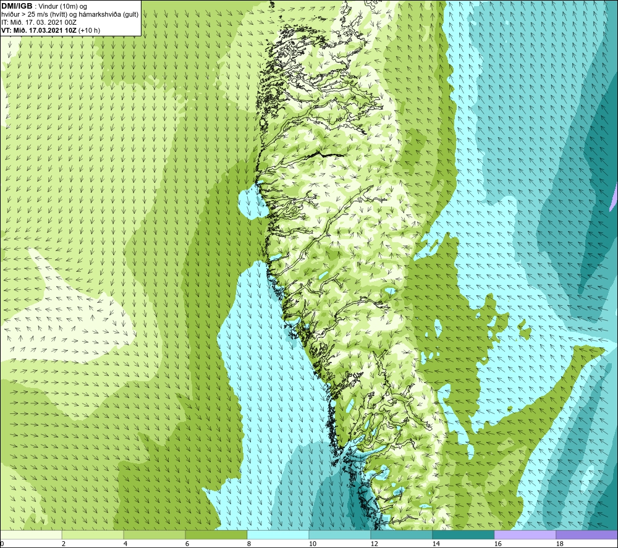Screen dimensions: 618x548
Task: Click the 16–18 m/s light purple color swatch
Action: (x=525, y=534)
